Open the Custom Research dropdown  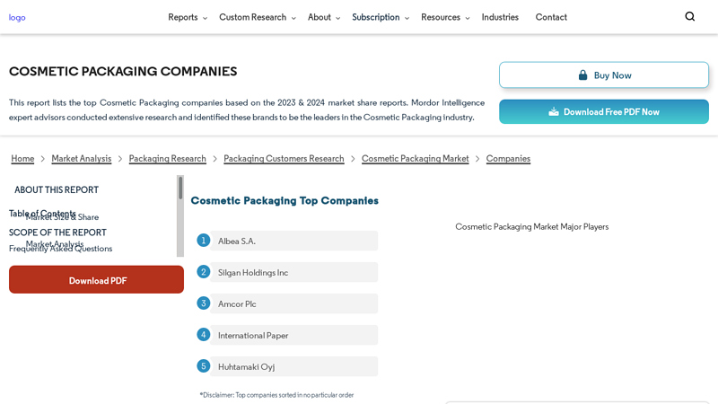coord(257,17)
